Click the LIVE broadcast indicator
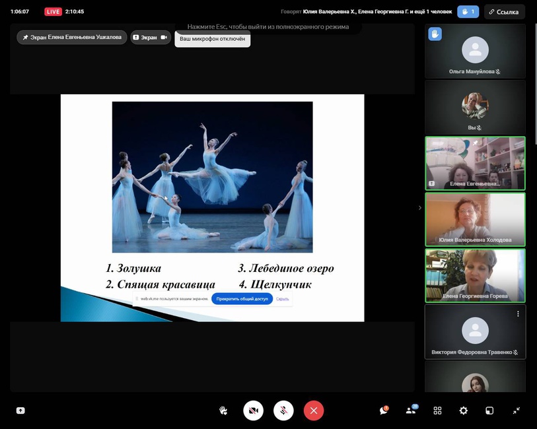 click(53, 12)
